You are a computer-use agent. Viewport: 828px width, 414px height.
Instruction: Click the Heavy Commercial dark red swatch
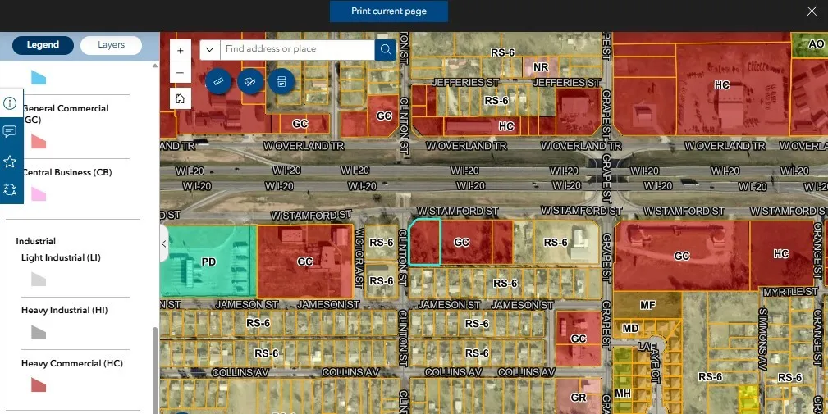coord(39,385)
